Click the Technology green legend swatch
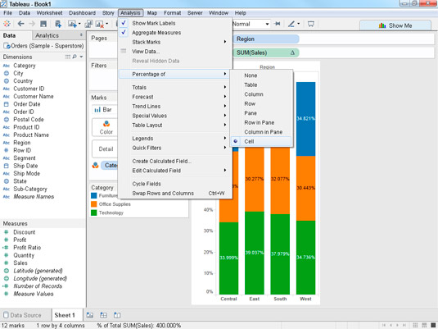Image resolution: width=438 pixels, height=329 pixels. [x=94, y=212]
